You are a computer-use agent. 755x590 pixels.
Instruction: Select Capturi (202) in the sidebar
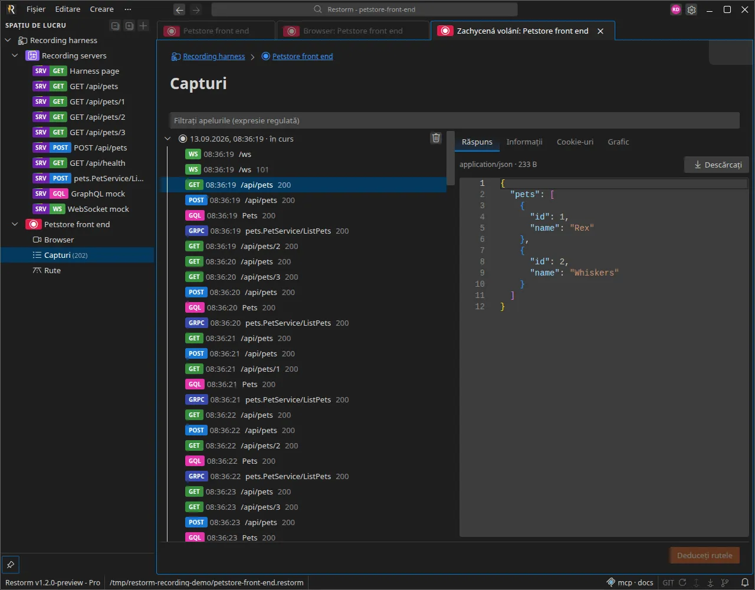click(77, 255)
